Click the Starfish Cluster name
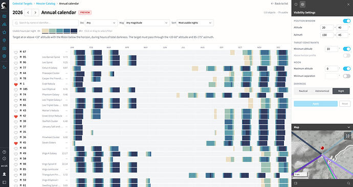The height and width of the screenshot is (187, 353). 50,122
